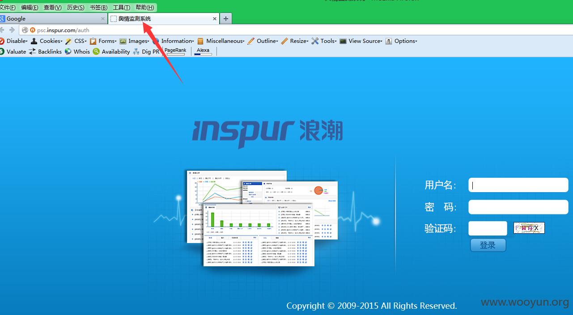Close the Google tab
The height and width of the screenshot is (315, 573).
point(103,19)
